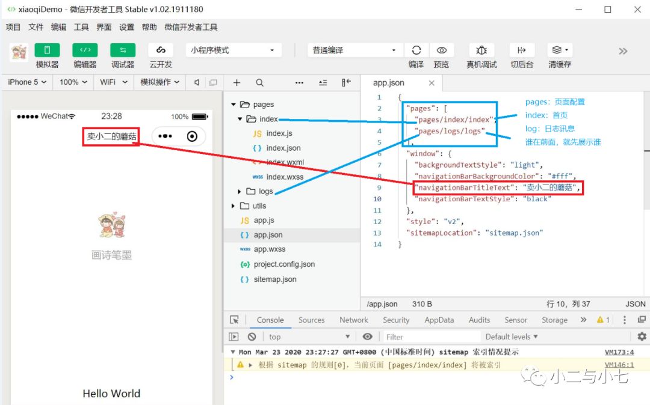Open index.js file
This screenshot has height=405, width=650.
coord(279,133)
